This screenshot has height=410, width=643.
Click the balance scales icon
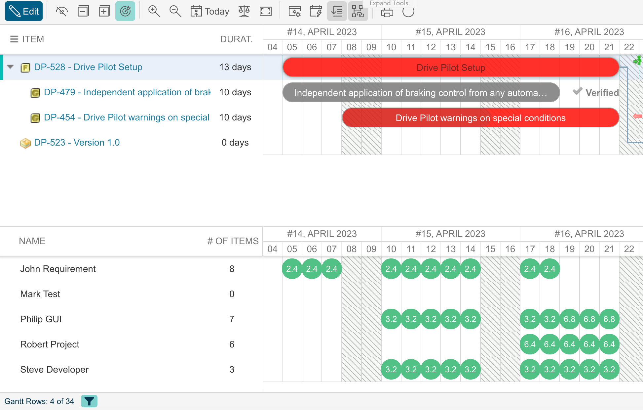pos(244,11)
